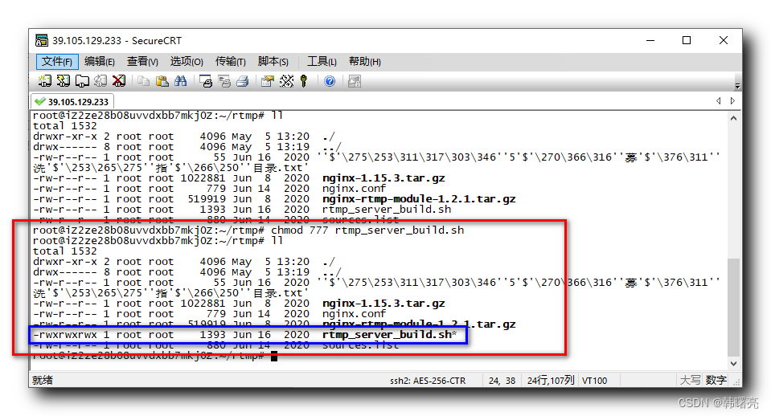
Task: Open the 脚本(S) menu
Action: pyautogui.click(x=273, y=62)
